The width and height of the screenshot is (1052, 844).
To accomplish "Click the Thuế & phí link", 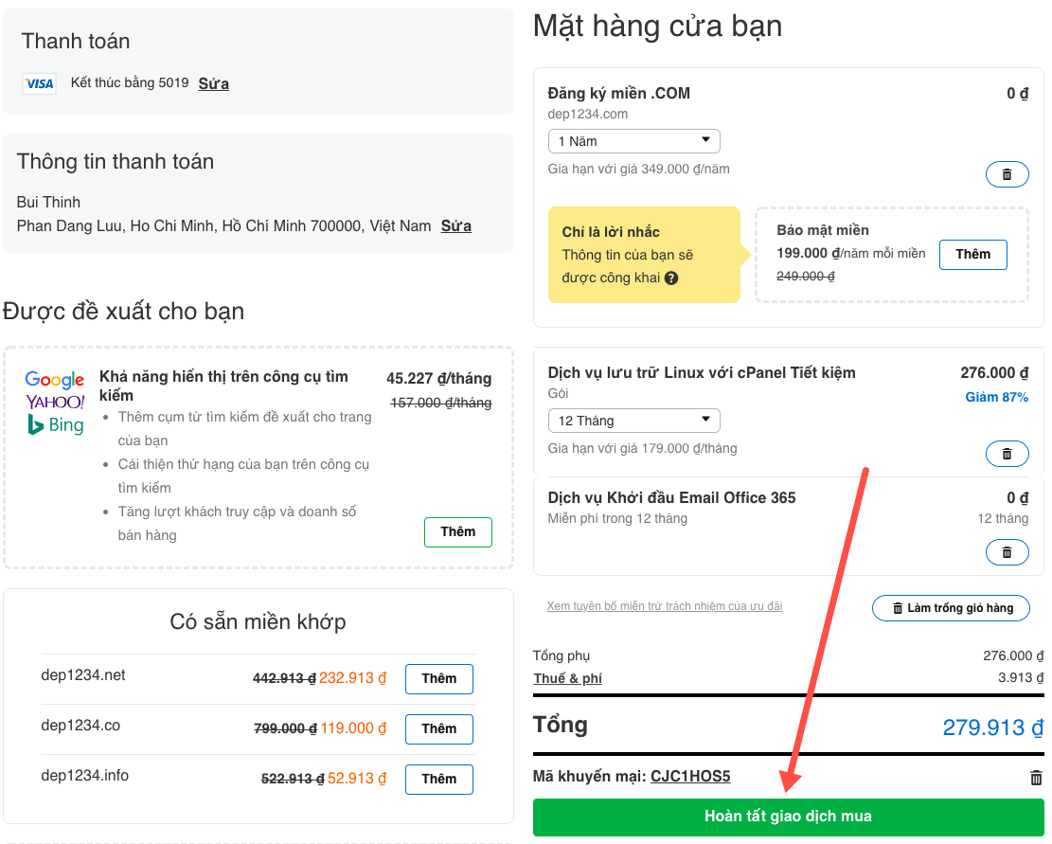I will tap(567, 678).
